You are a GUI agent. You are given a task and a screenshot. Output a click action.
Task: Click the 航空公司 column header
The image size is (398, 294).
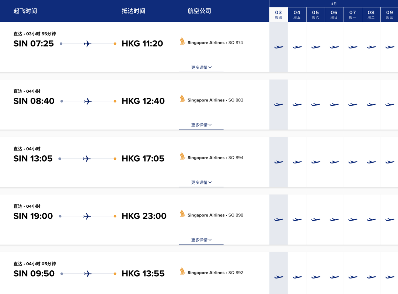[x=199, y=11]
